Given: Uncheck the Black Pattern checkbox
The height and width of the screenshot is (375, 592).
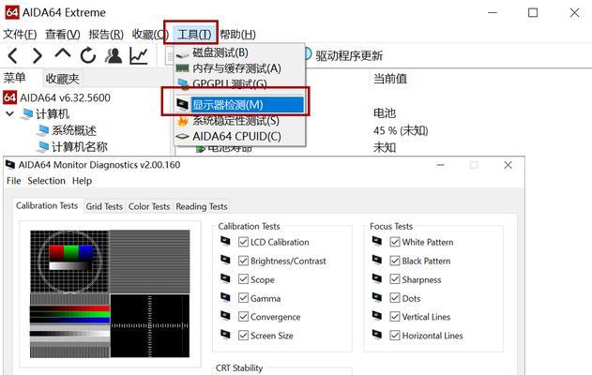Looking at the screenshot, I should (395, 261).
